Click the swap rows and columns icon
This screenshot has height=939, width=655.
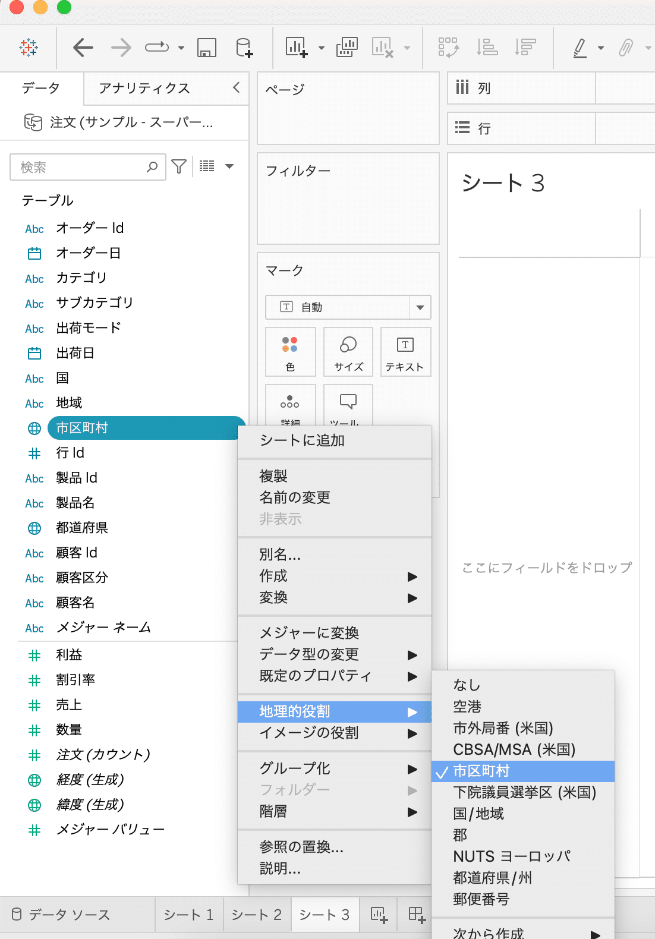(x=449, y=47)
